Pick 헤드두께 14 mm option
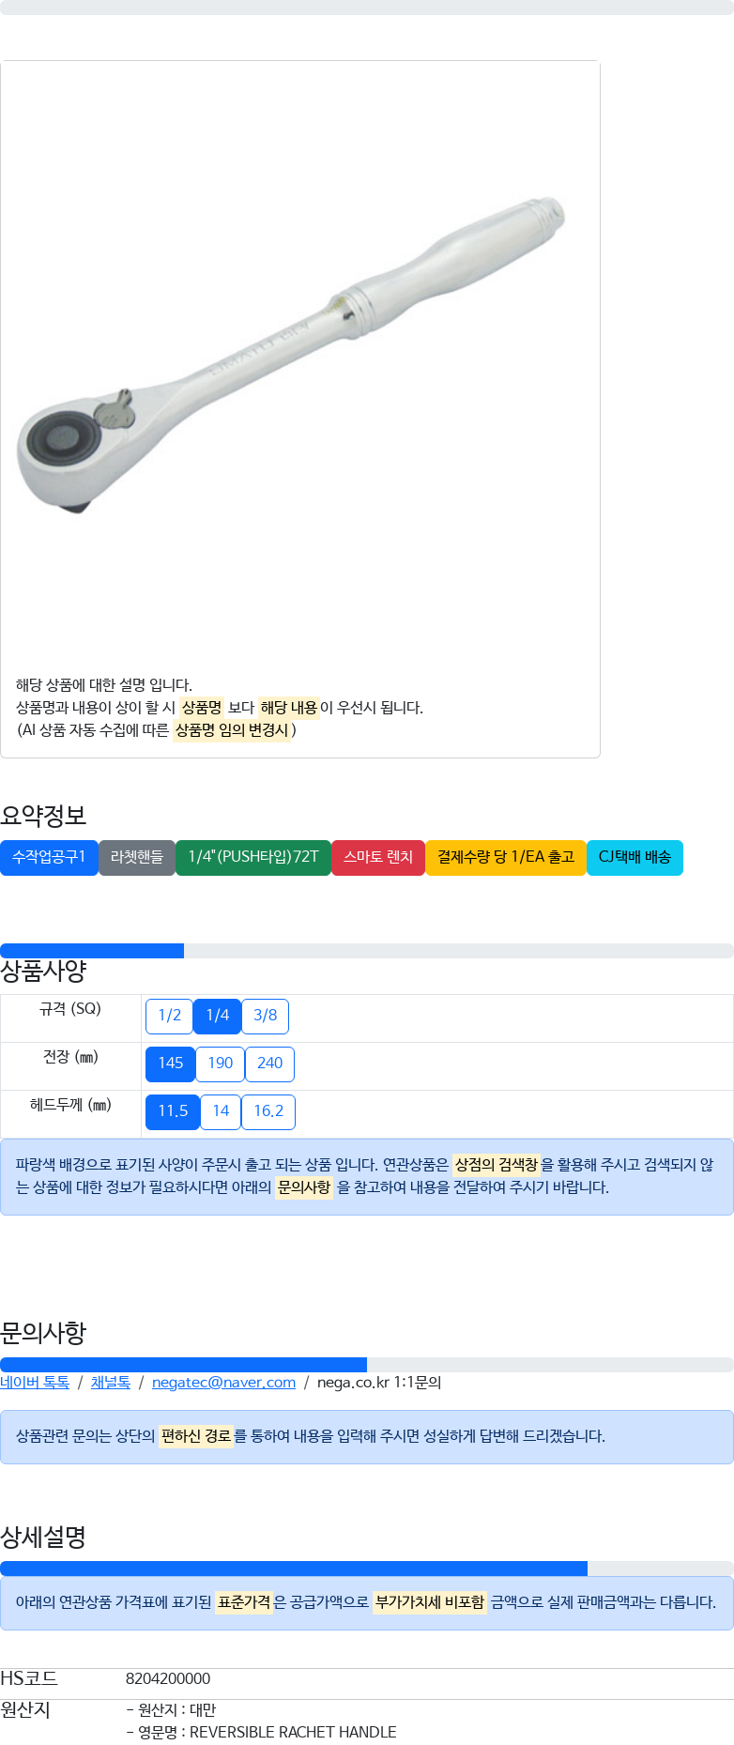This screenshot has height=1745, width=734. click(221, 1111)
